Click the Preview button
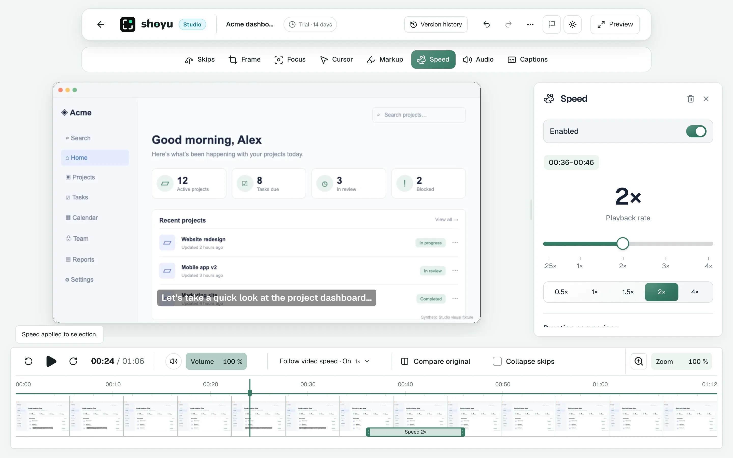 coord(615,24)
